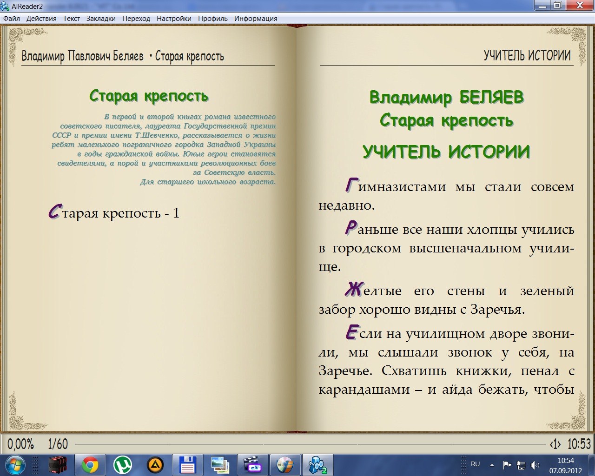Open the Профиль menu
Viewport: 595px width, 476px height.
point(213,19)
